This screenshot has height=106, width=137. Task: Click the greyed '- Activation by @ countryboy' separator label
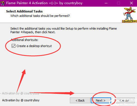click(20, 93)
